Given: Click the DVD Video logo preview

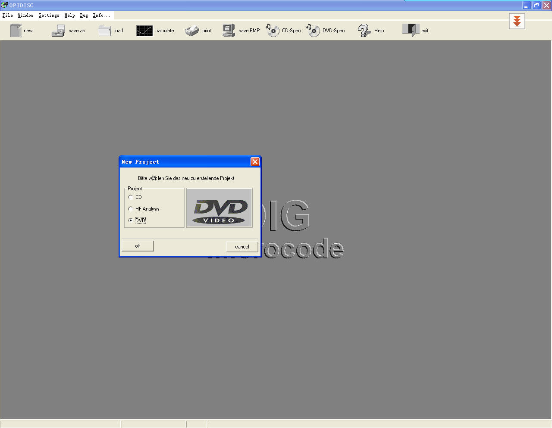Looking at the screenshot, I should coord(220,208).
